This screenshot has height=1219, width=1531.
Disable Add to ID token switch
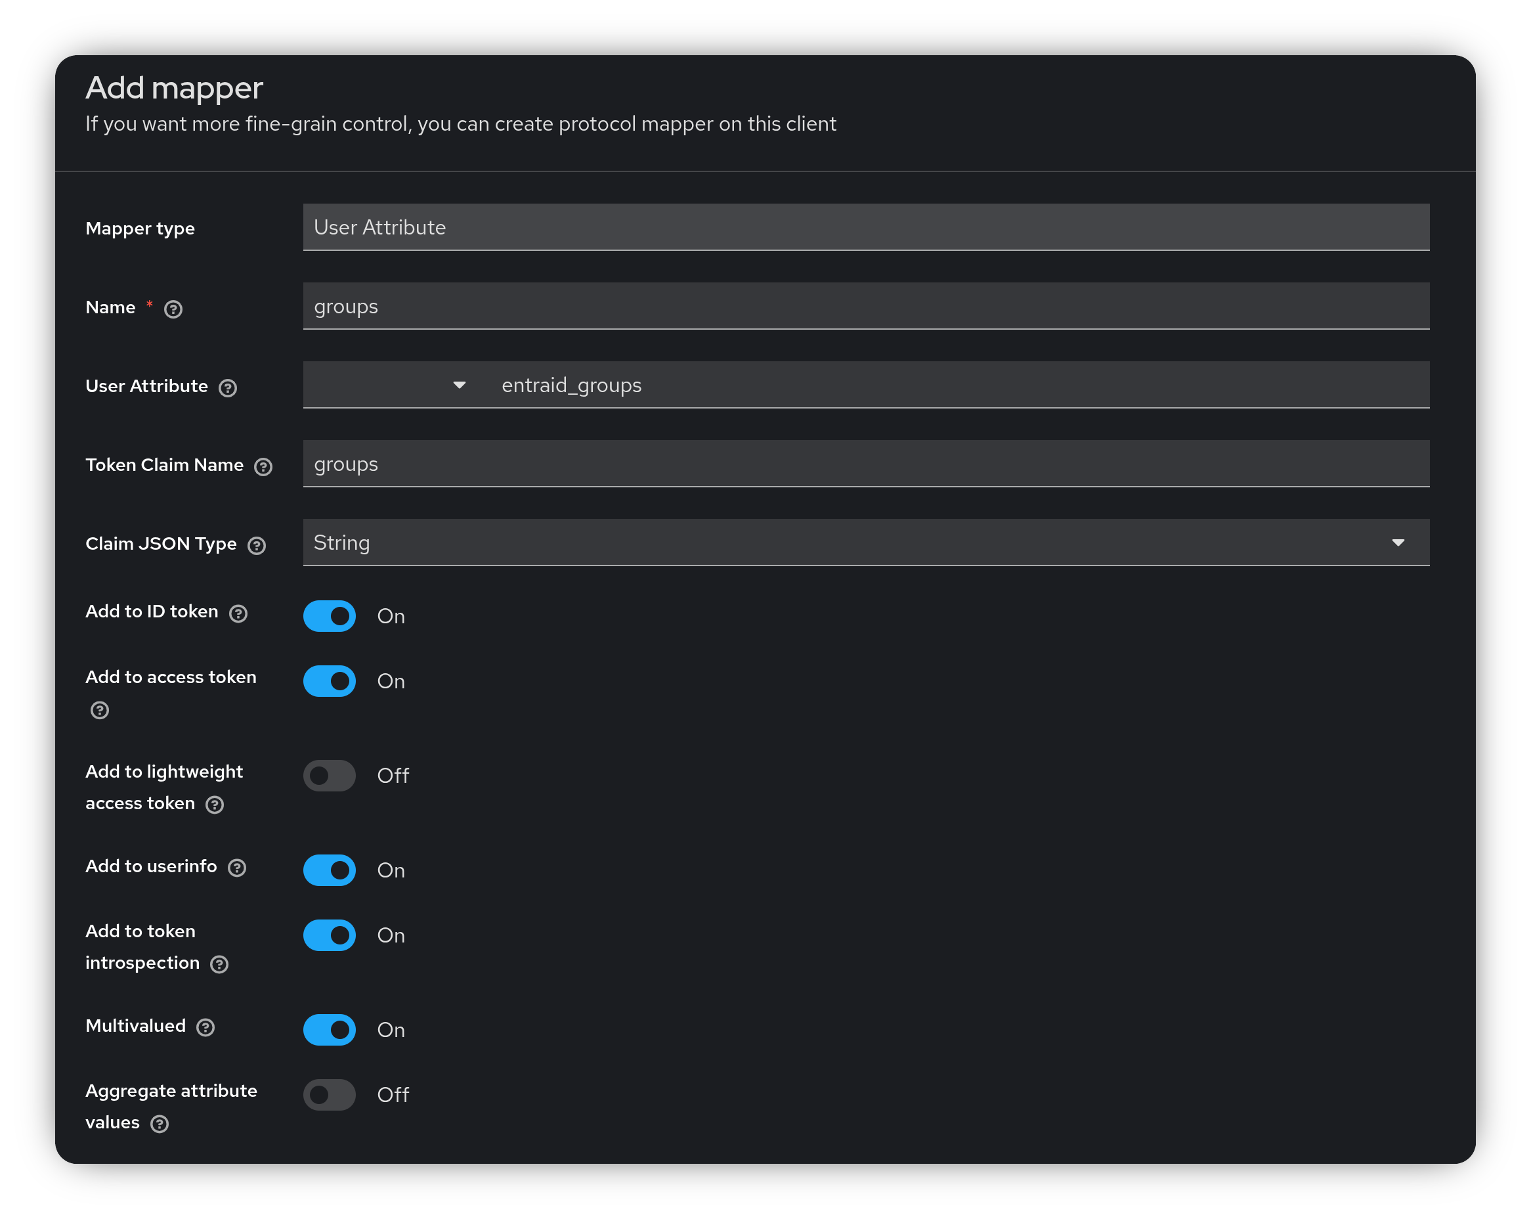330,616
